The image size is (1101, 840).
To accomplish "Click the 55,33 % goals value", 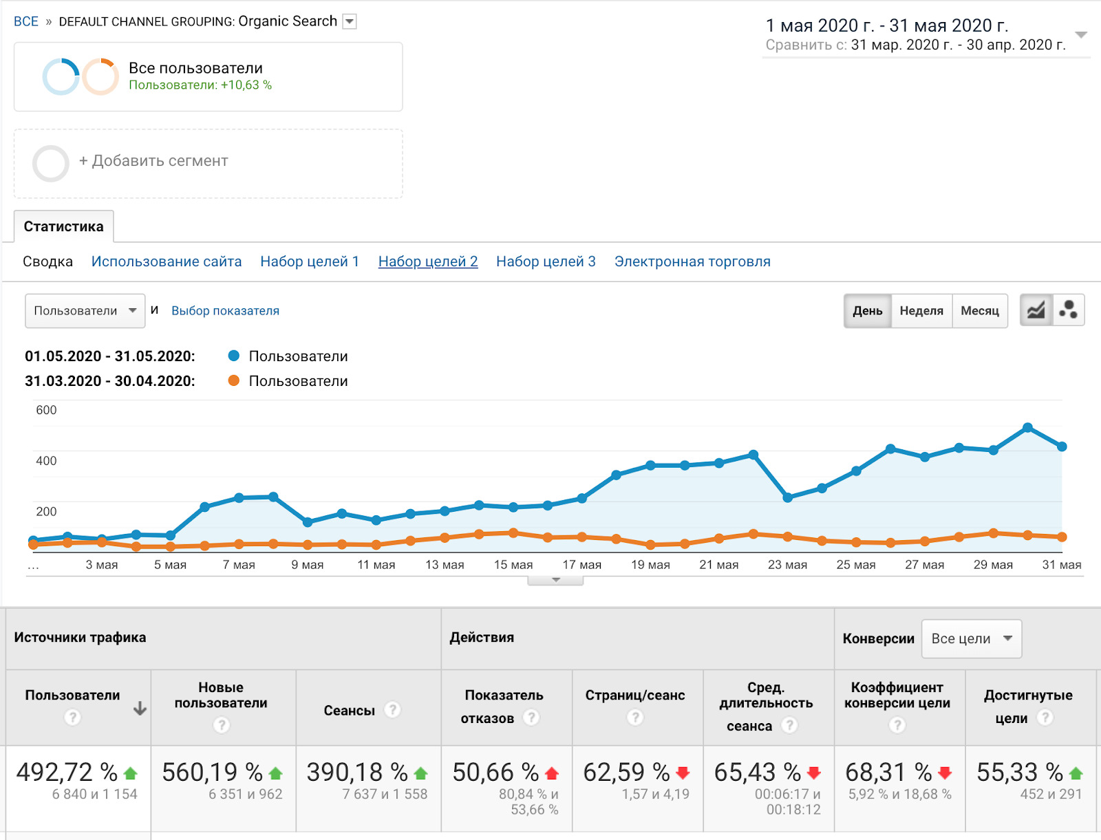I will coord(1020,772).
